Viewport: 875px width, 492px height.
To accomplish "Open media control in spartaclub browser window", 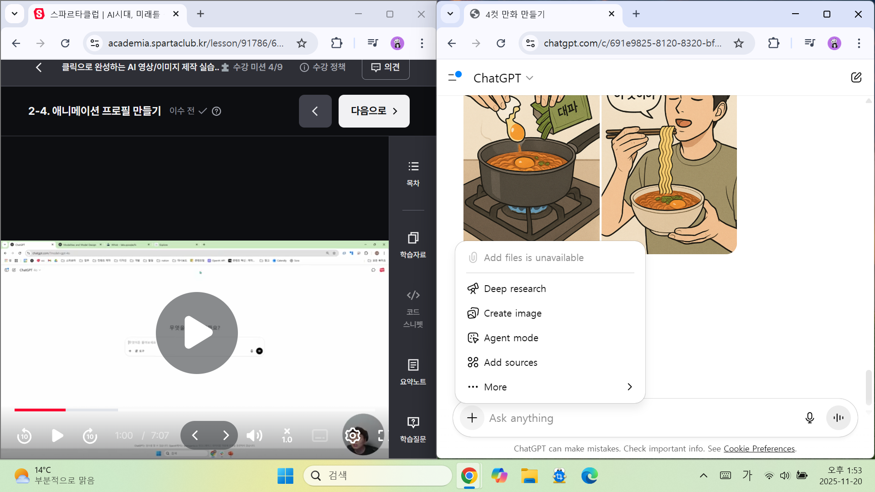I will coord(372,43).
